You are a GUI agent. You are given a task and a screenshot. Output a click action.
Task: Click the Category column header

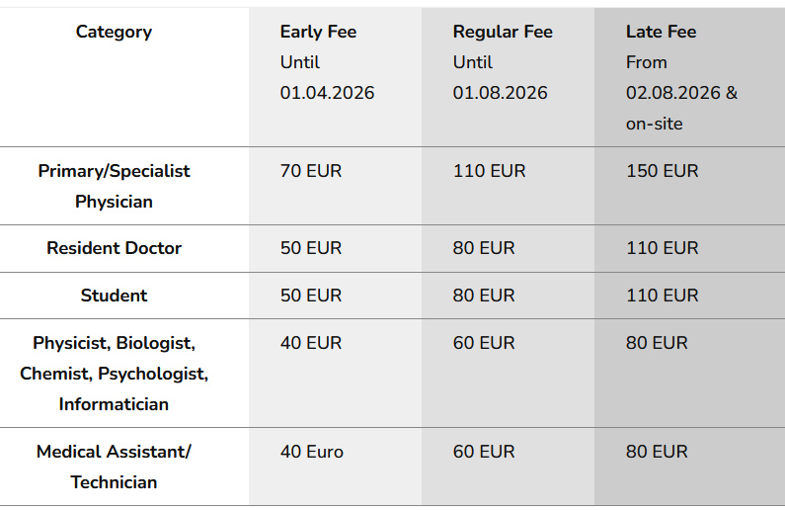point(114,32)
